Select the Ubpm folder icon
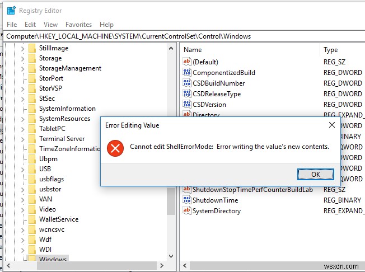 point(32,159)
